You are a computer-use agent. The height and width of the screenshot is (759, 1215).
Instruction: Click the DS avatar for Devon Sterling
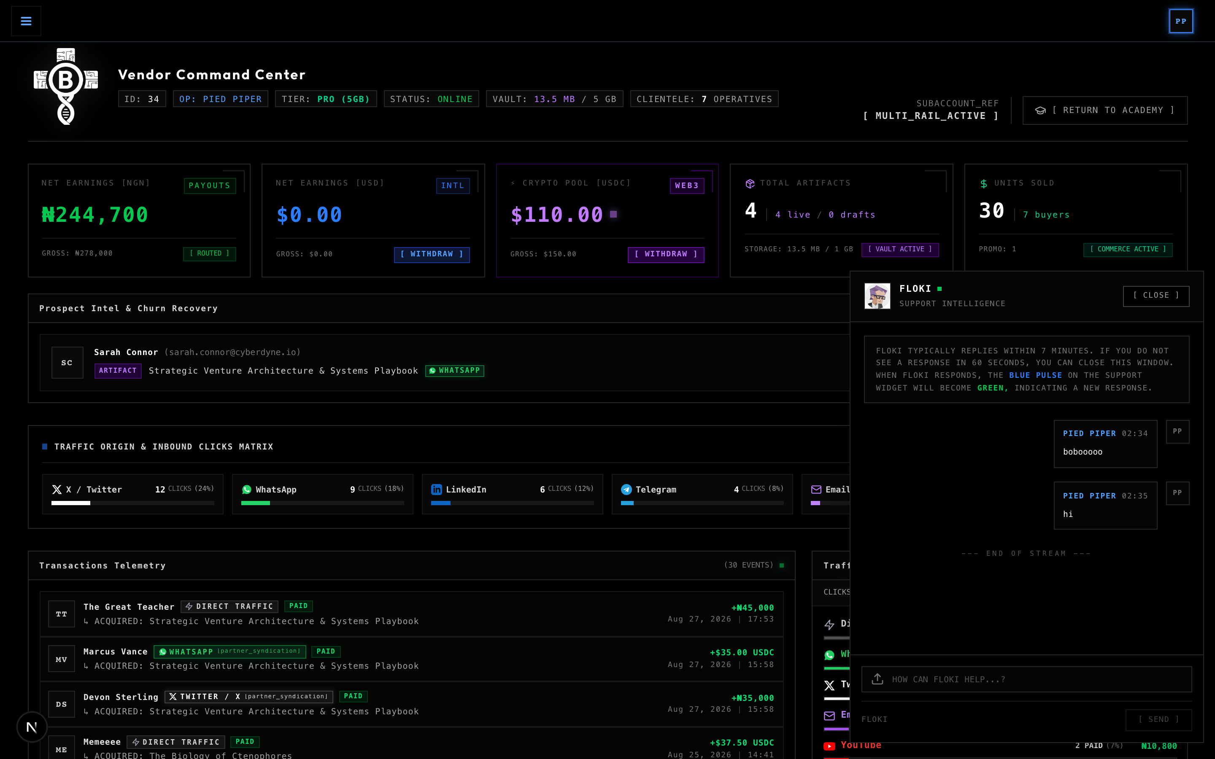click(61, 704)
